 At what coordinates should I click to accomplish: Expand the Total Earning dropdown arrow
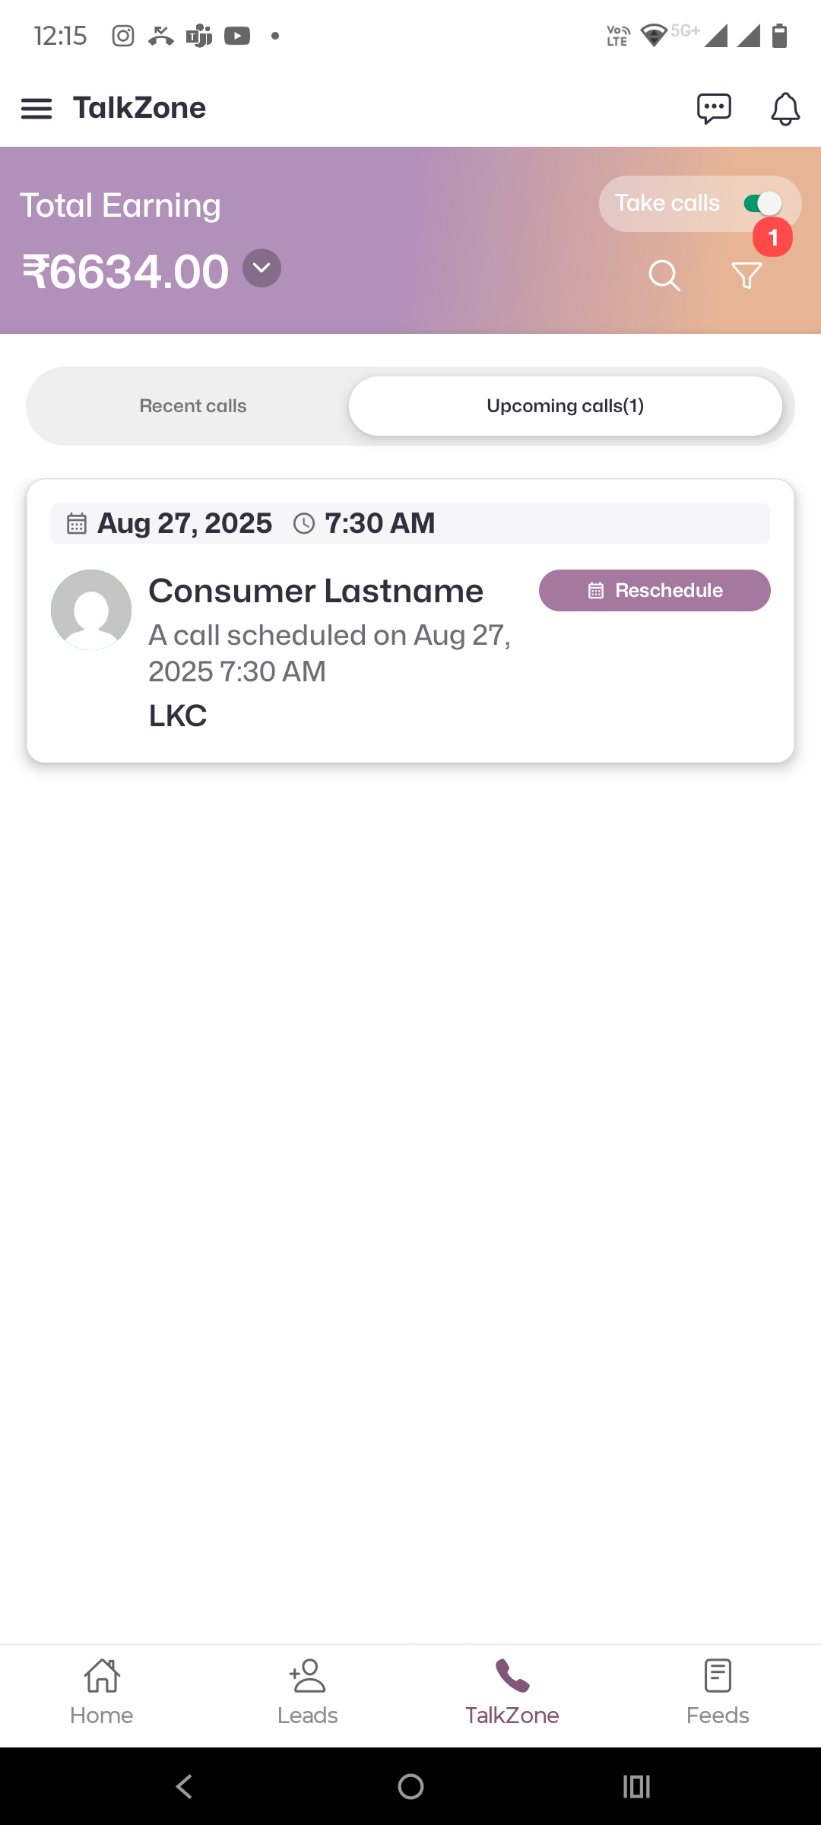click(x=262, y=268)
